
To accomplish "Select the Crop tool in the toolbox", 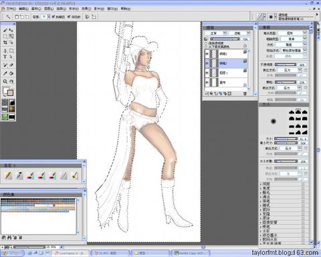I will [x=5, y=42].
